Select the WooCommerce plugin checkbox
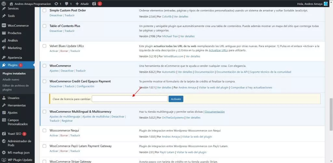 45,66
